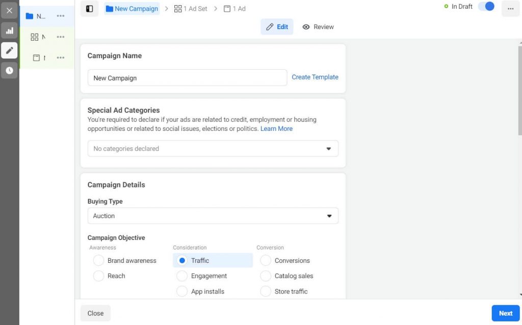Click the X icon in left sidebar
522x325 pixels.
[9, 10]
